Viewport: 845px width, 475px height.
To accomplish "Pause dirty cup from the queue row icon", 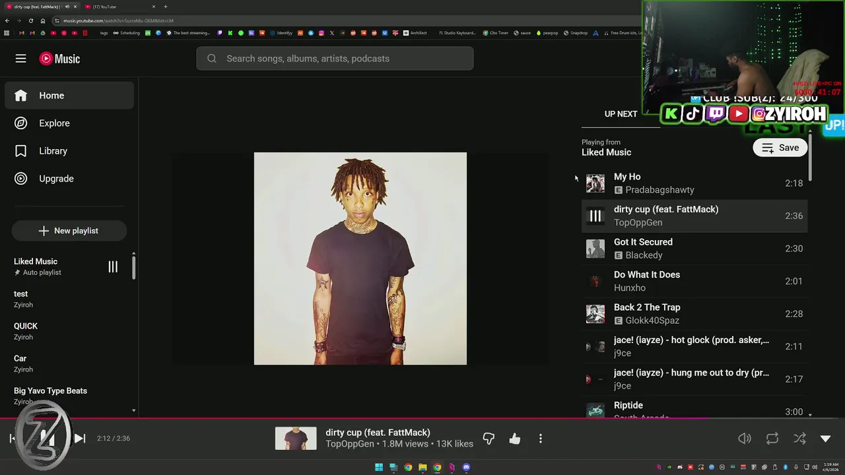I will point(595,216).
